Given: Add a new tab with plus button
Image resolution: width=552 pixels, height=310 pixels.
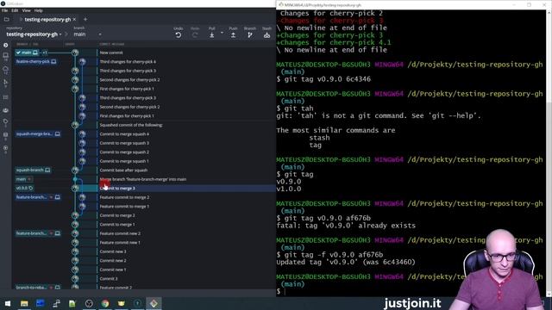Looking at the screenshot, I should pyautogui.click(x=85, y=19).
